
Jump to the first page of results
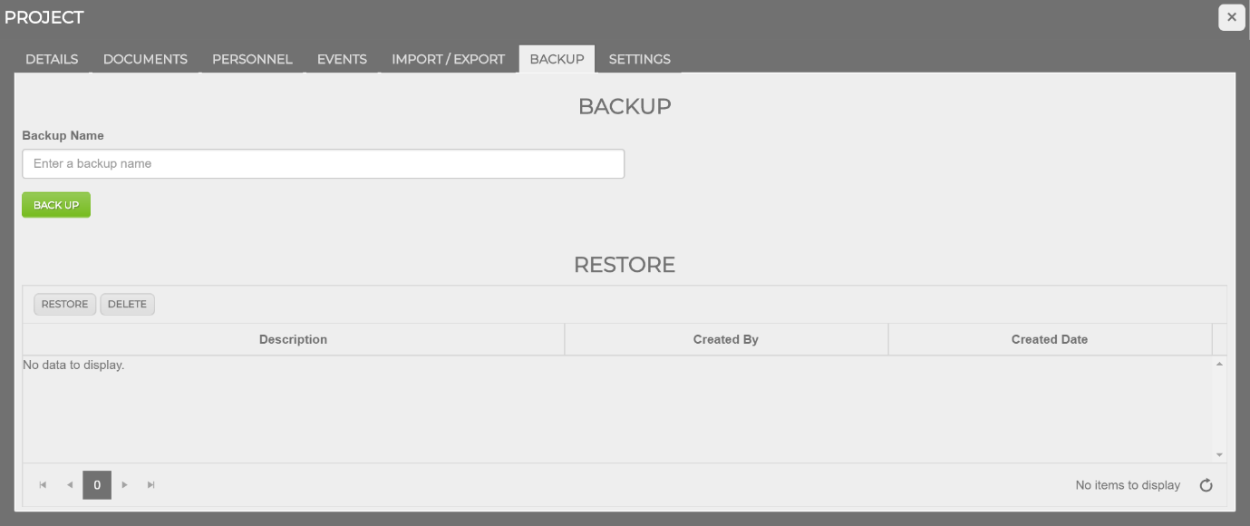coord(42,484)
